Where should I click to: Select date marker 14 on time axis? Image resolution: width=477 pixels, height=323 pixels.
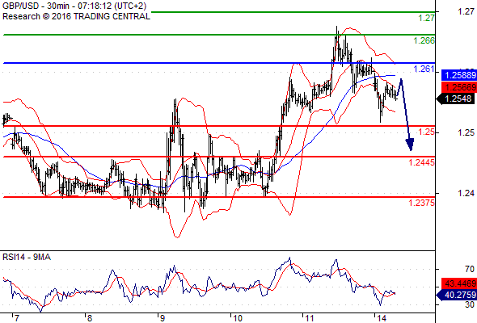[x=382, y=318]
